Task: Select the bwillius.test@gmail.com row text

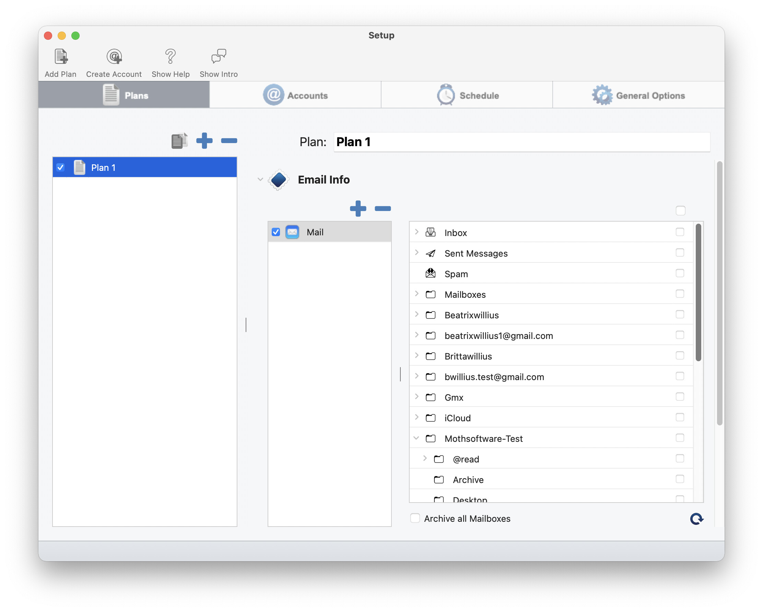Action: click(494, 377)
